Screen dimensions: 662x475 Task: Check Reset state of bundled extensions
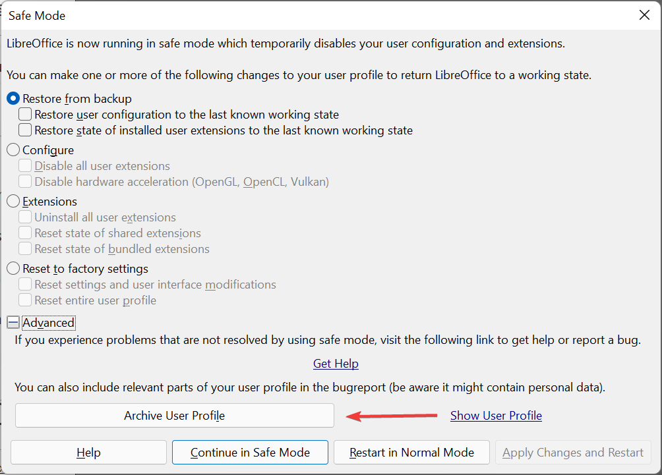pos(25,249)
